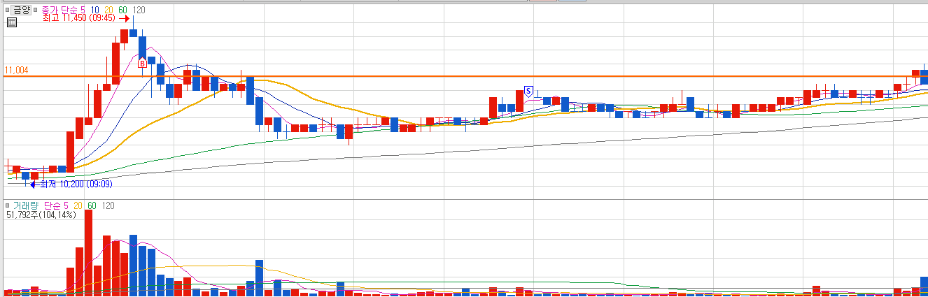Click the 금양 stock name button
Screen dimensions: 928x297
point(21,10)
